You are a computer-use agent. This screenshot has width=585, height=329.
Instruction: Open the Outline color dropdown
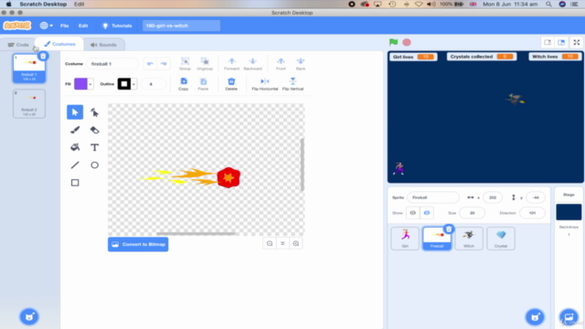133,84
